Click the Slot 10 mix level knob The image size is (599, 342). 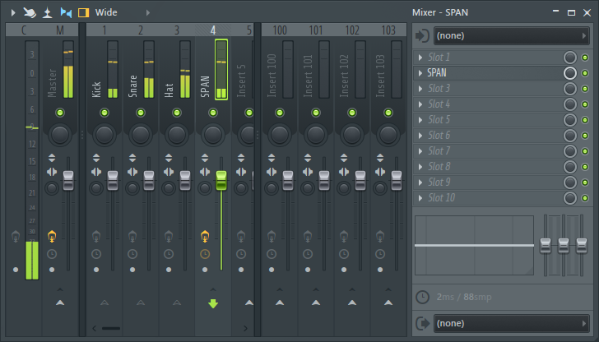point(569,198)
